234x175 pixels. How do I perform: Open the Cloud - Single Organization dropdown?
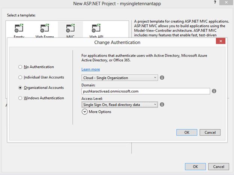coord(120,78)
